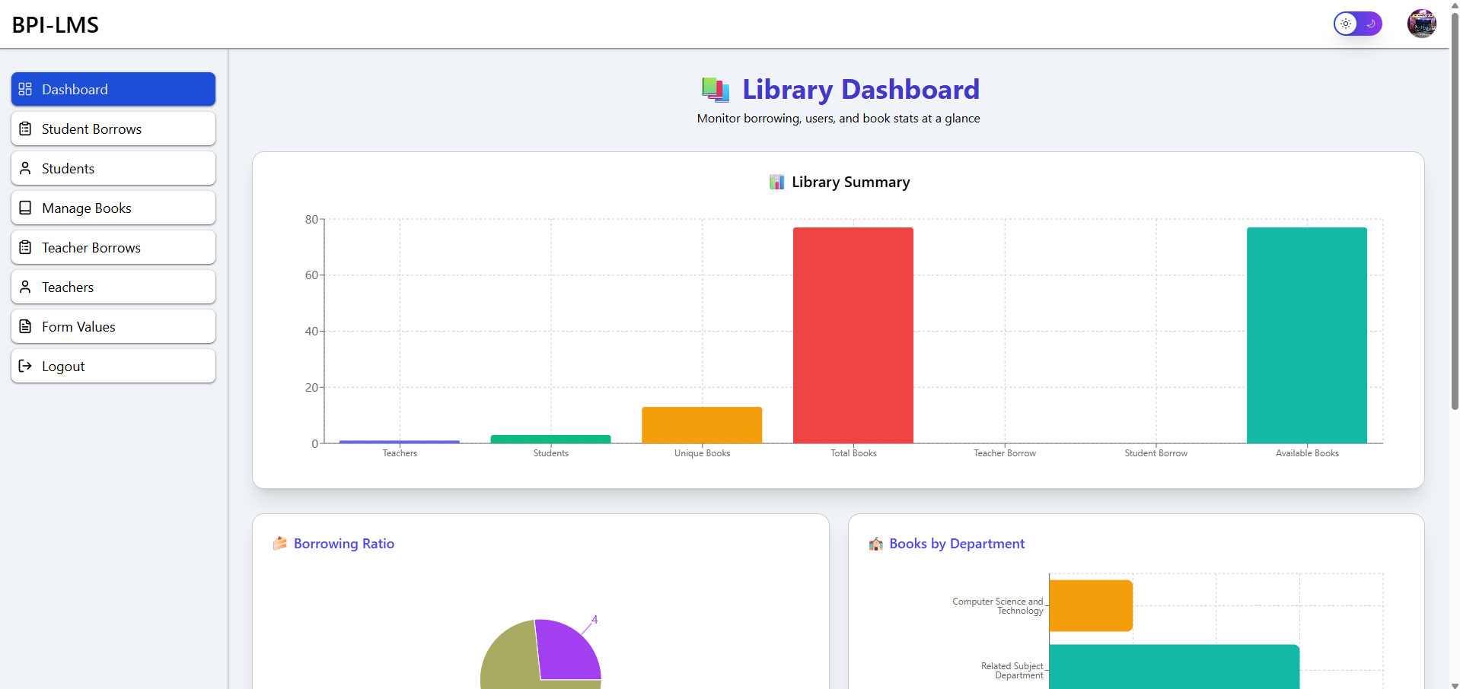
Task: Select the teal Available Books bar
Action: coord(1307,335)
